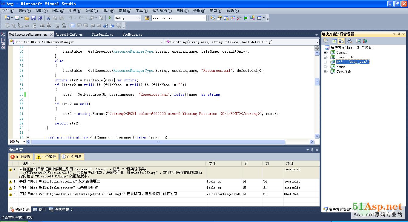Click the Properties icon in Solution Explorer toolbar
This screenshot has height=222, width=408.
click(326, 41)
